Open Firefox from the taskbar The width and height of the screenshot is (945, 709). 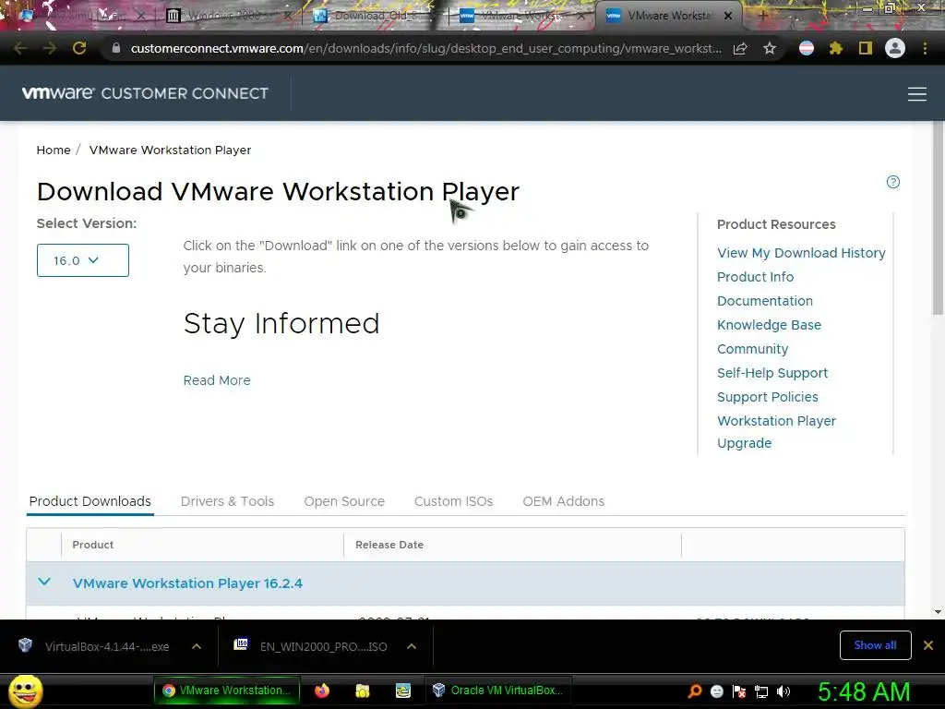point(322,691)
